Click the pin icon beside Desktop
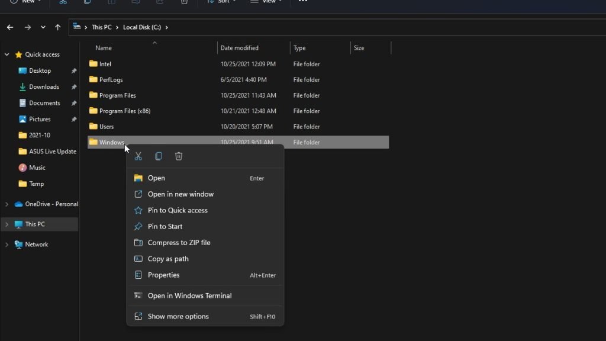The height and width of the screenshot is (341, 606). [x=74, y=71]
